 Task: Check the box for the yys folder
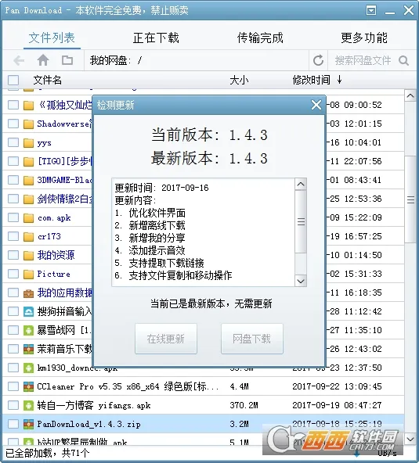coord(13,142)
